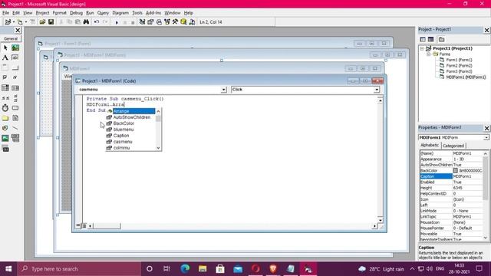Click the Start run toolbar icon

tap(117, 22)
